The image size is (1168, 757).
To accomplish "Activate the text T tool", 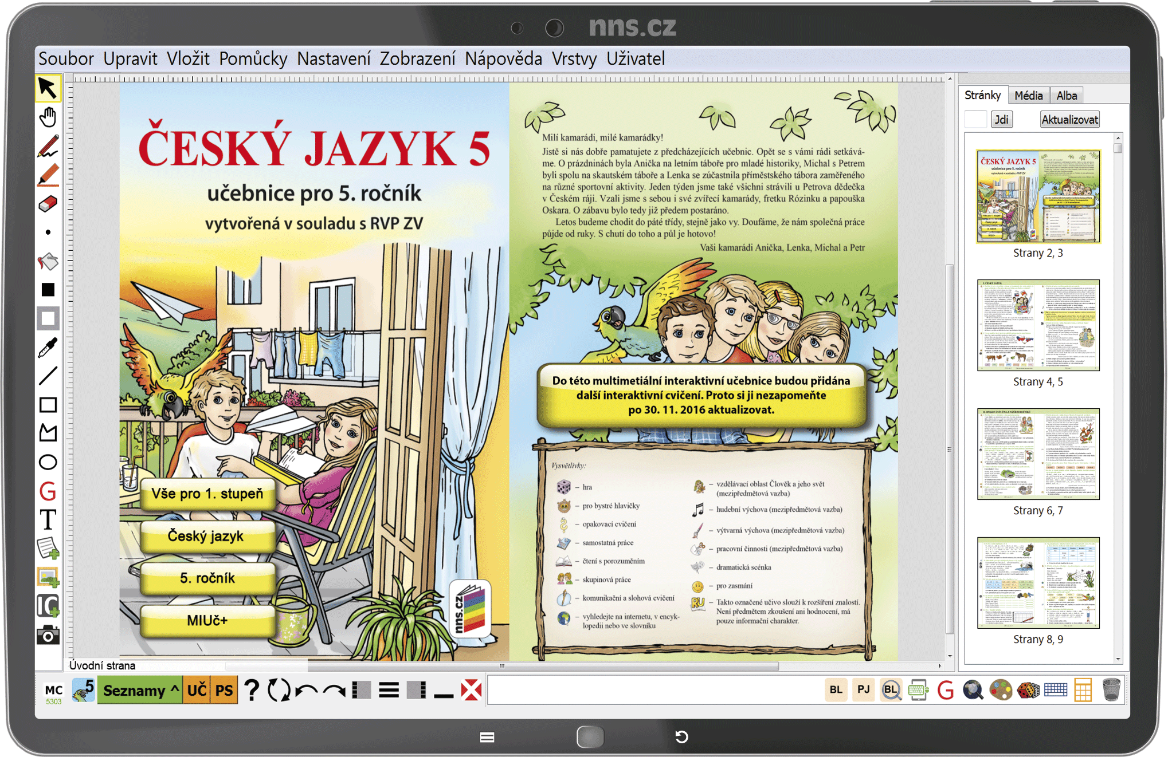I will [x=48, y=520].
